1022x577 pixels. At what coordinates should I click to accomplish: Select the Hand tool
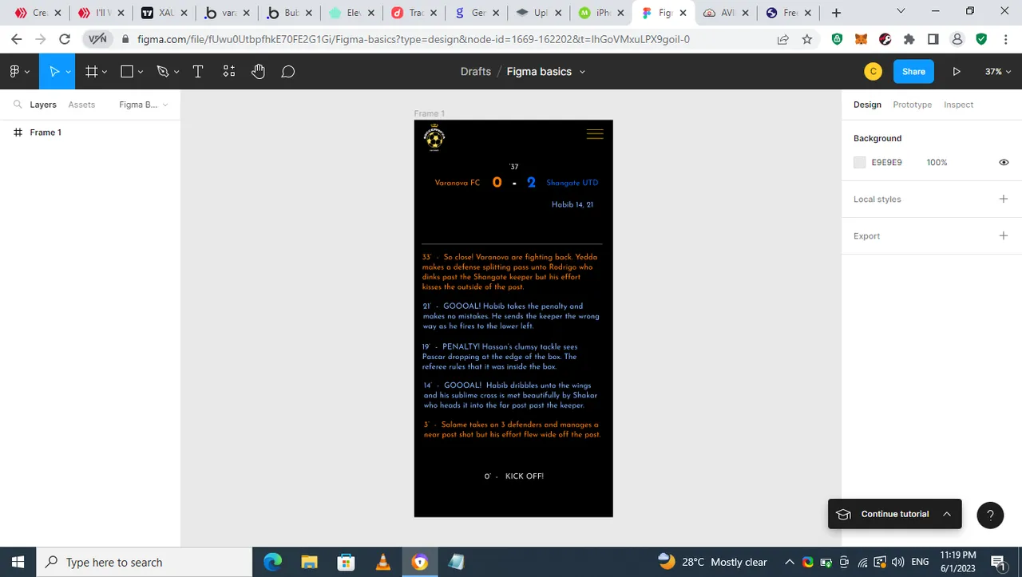tap(258, 71)
